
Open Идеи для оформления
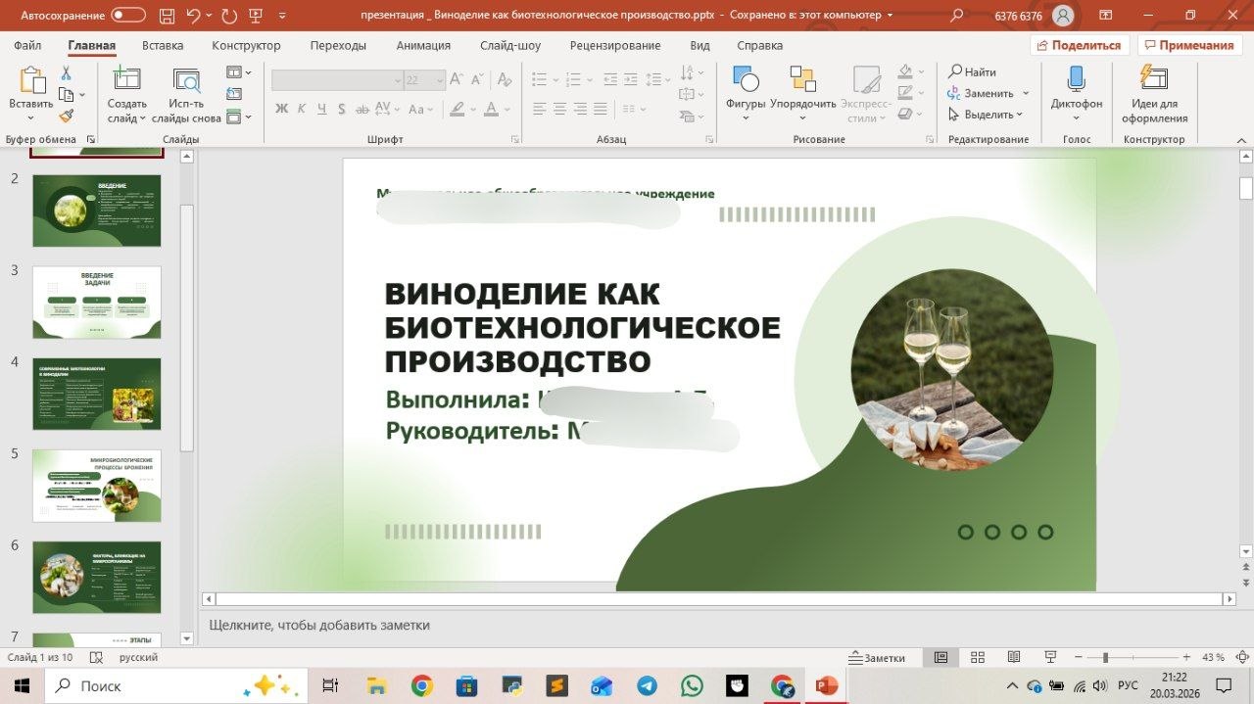point(1154,95)
